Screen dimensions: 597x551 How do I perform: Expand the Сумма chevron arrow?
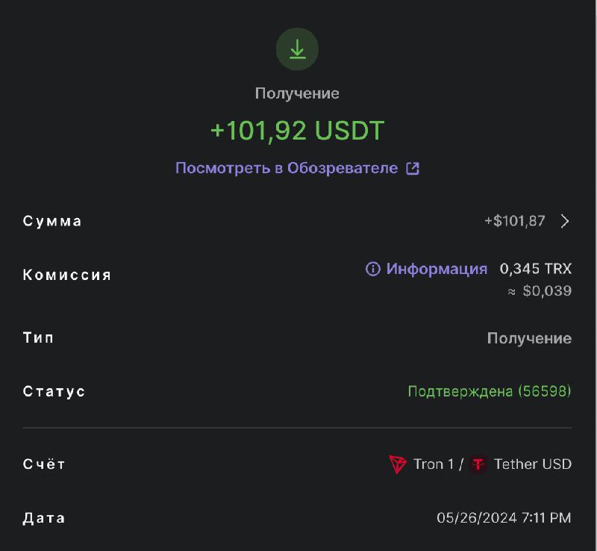pos(565,221)
